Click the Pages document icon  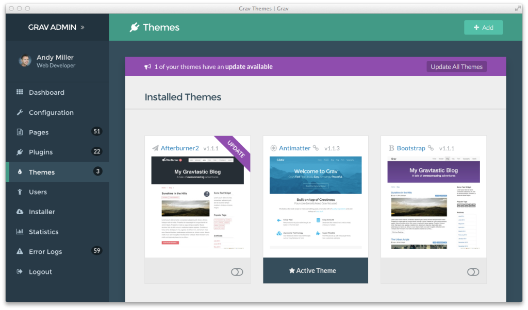[20, 132]
